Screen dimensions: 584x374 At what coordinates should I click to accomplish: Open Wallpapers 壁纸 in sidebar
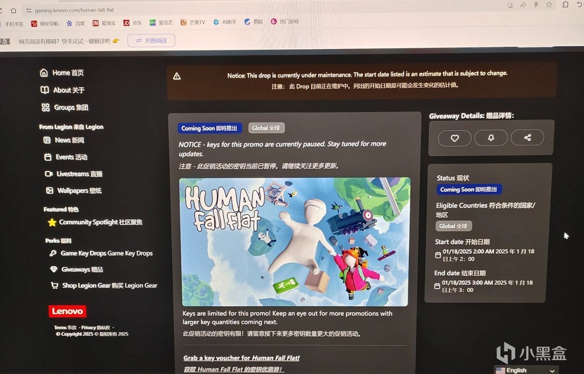point(74,190)
